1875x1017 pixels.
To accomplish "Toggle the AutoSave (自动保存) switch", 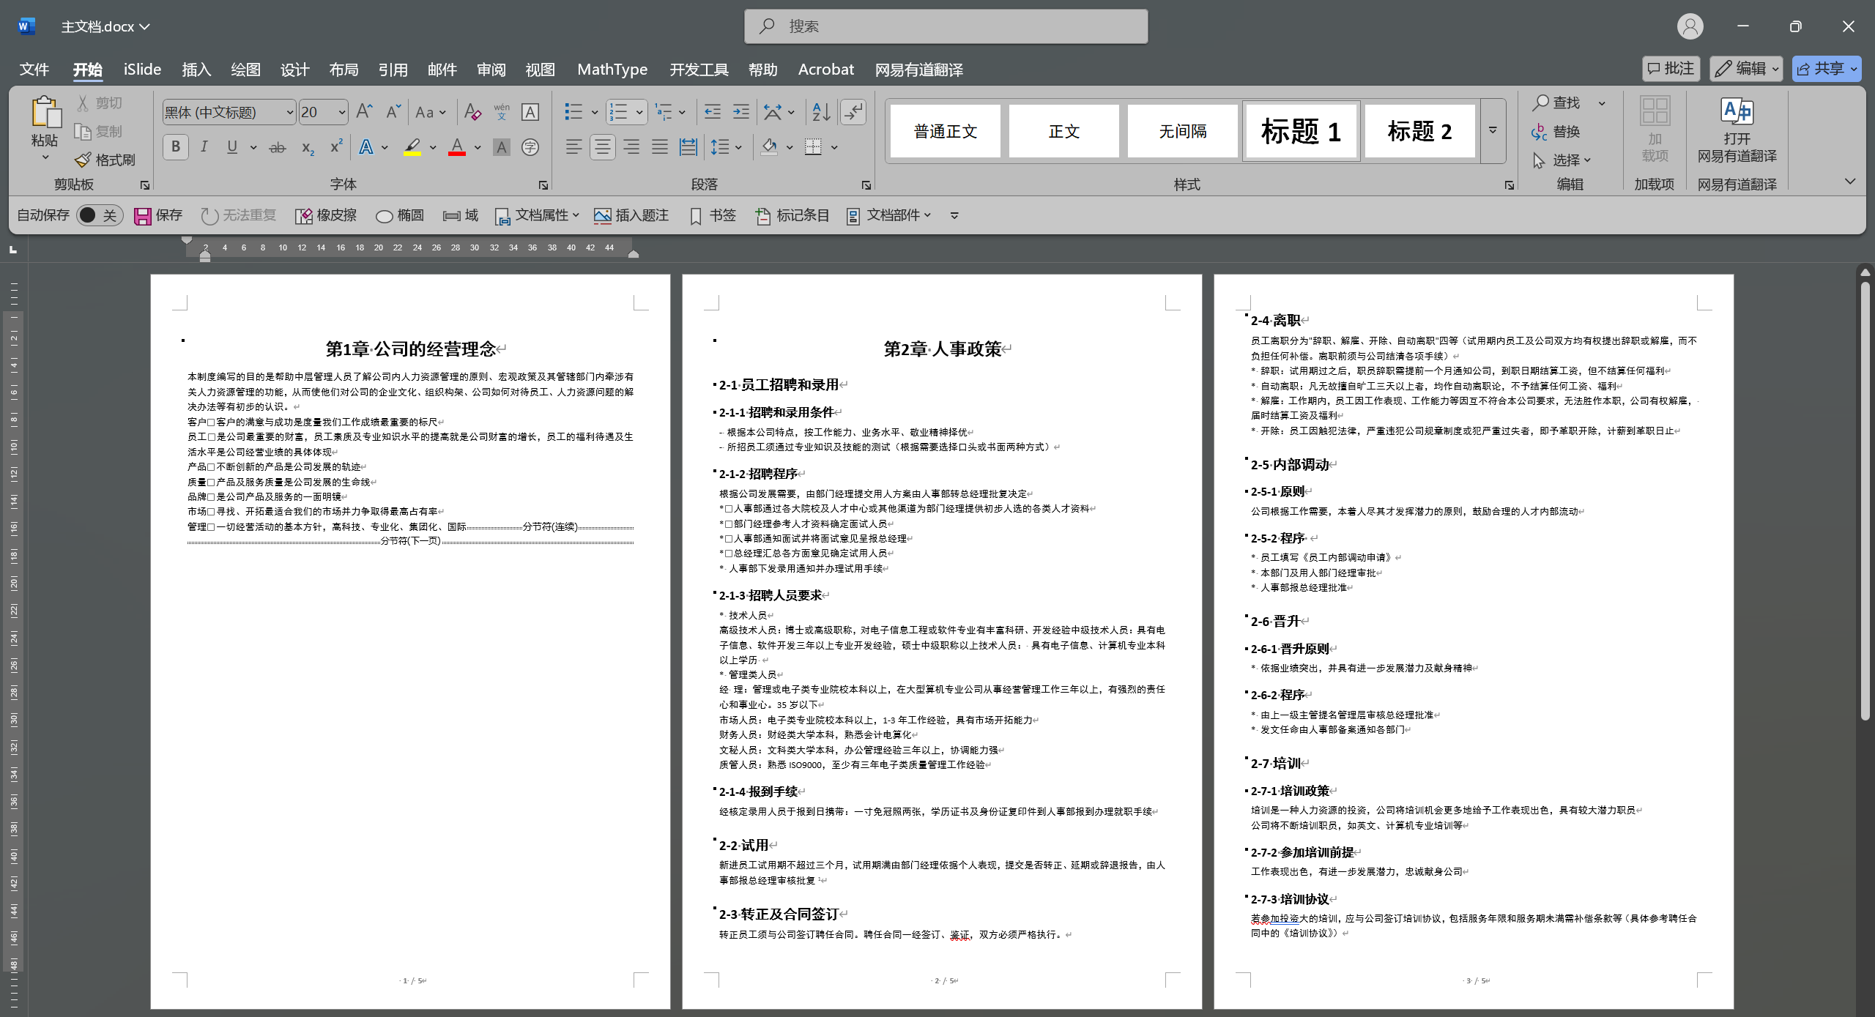I will tap(100, 215).
